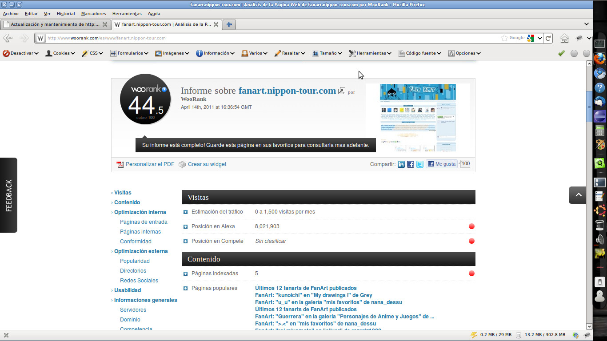Click the scroll-to-top arrow button
The width and height of the screenshot is (607, 341).
578,195
